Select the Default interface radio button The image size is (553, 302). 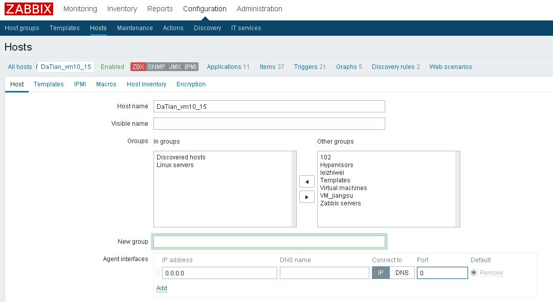pyautogui.click(x=474, y=272)
